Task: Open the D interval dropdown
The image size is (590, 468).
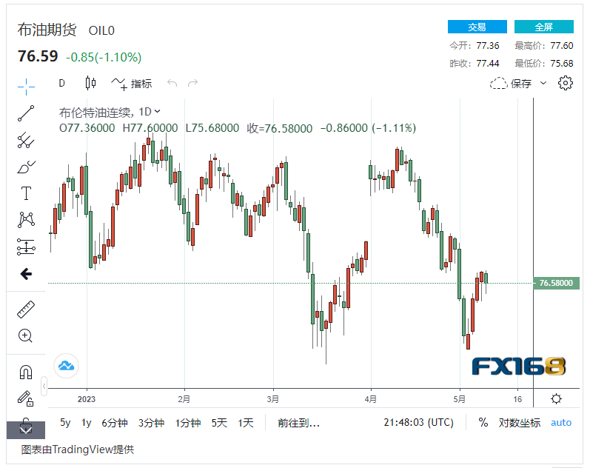Action: point(61,83)
